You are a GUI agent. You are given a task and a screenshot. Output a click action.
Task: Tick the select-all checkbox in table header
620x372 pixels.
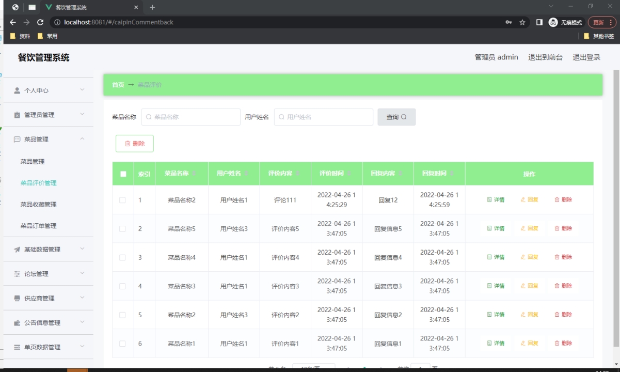(x=123, y=174)
